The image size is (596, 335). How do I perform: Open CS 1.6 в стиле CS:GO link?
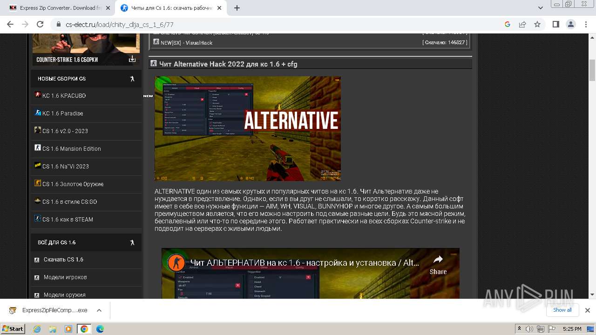69,201
